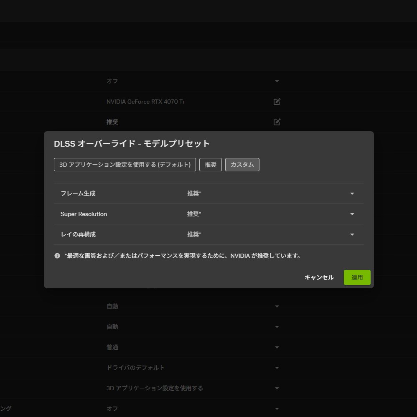Click キャンセル to dismiss the dialog
The image size is (417, 417).
pos(319,277)
